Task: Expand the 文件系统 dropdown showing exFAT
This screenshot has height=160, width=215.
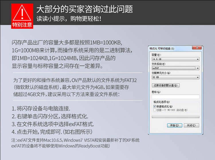Action: [x=175, y=68]
